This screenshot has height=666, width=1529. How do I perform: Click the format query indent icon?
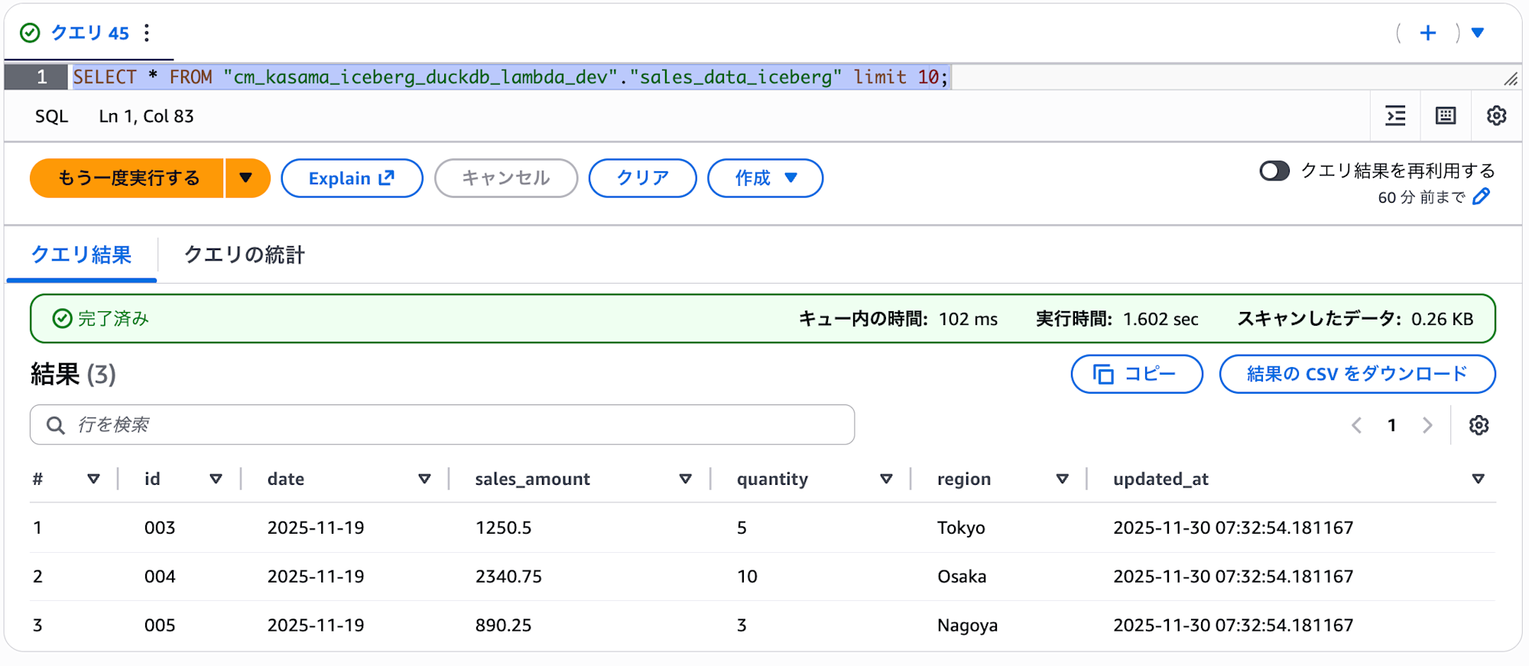(x=1395, y=115)
